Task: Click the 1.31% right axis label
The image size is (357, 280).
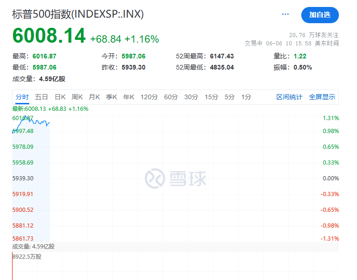Action: click(331, 118)
